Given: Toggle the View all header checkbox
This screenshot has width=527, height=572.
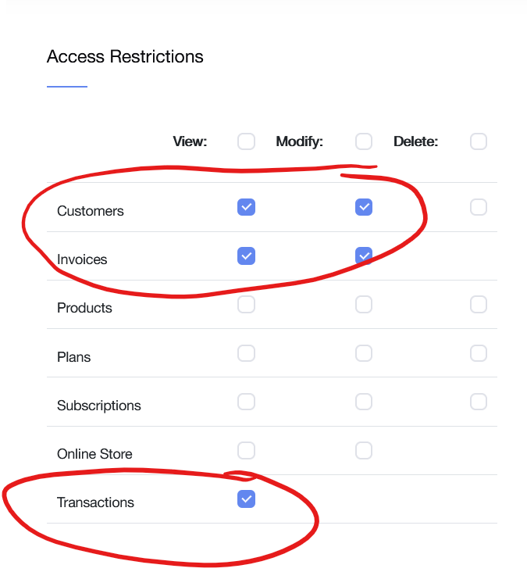Looking at the screenshot, I should click(246, 141).
